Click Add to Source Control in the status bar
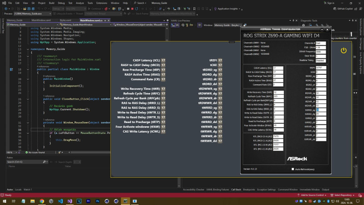Viewport: 364px width, 205px height. [312, 195]
